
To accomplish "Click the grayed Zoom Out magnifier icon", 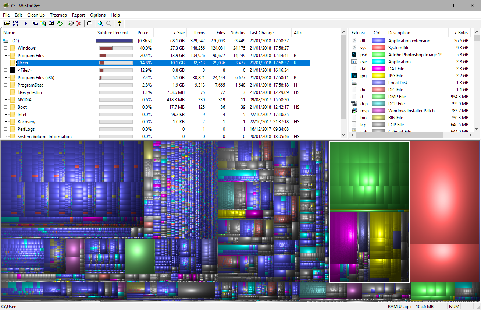I will (x=109, y=24).
